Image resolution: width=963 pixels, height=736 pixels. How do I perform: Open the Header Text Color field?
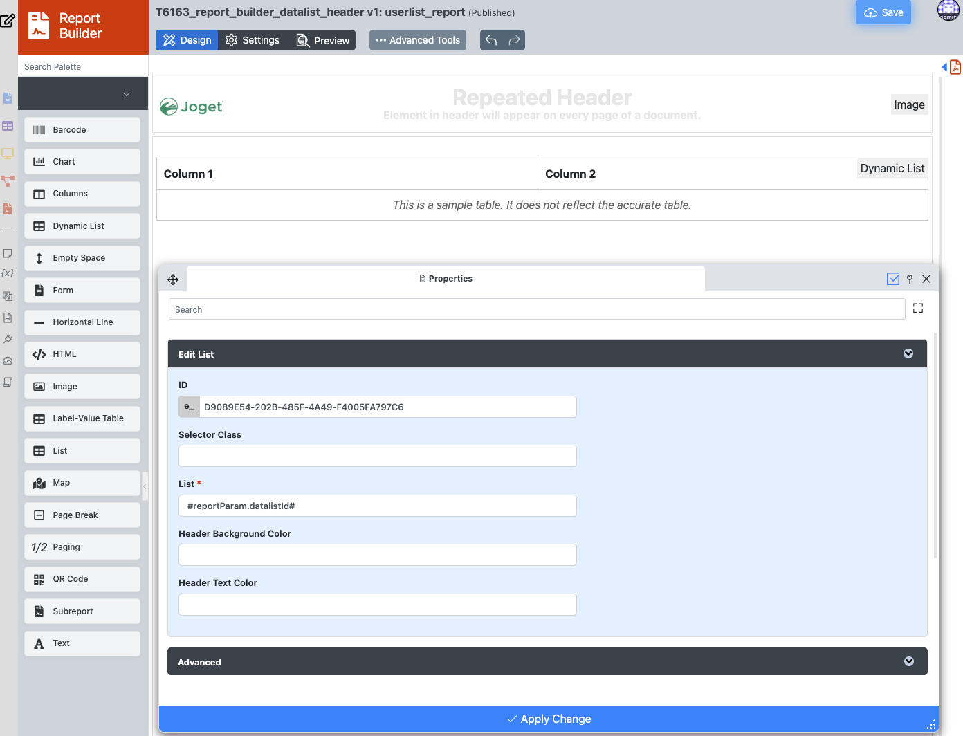[378, 605]
